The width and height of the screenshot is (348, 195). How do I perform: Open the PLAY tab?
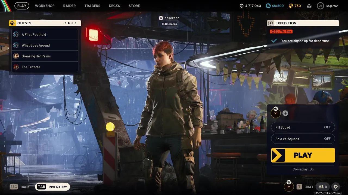(22, 6)
